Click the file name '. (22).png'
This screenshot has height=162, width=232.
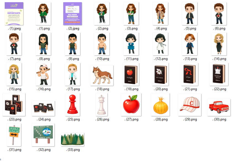tap(219, 89)
